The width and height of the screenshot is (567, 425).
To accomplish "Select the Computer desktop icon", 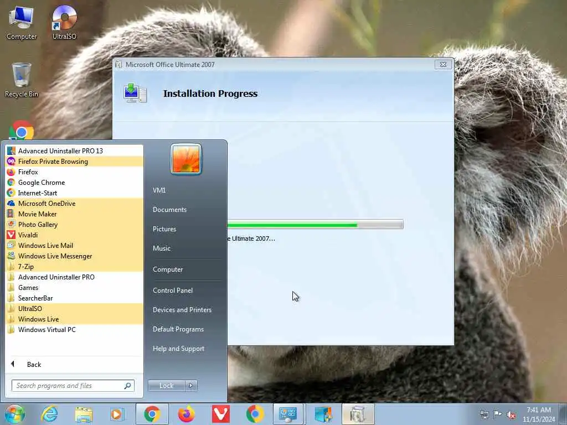I will pyautogui.click(x=22, y=23).
